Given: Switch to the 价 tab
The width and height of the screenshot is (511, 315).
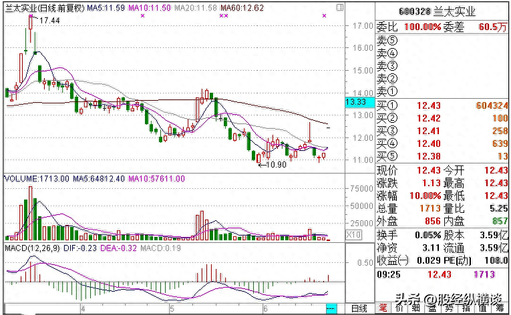Looking at the screenshot, I should pyautogui.click(x=399, y=308).
